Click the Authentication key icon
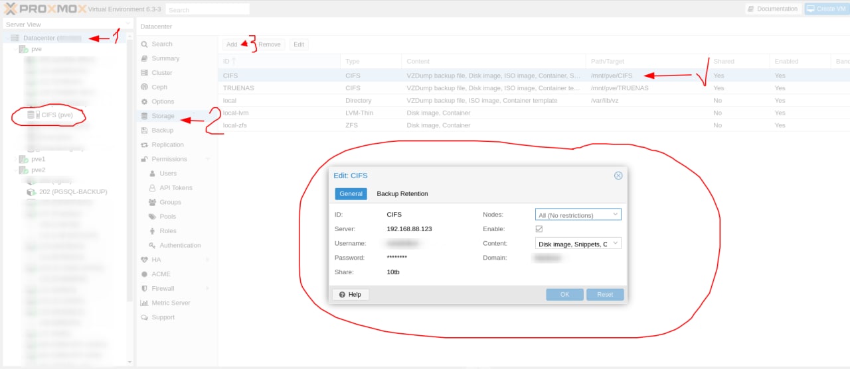The width and height of the screenshot is (850, 369). pyautogui.click(x=152, y=245)
